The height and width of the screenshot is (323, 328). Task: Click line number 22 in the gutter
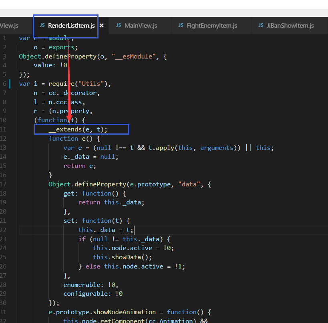pos(3,230)
